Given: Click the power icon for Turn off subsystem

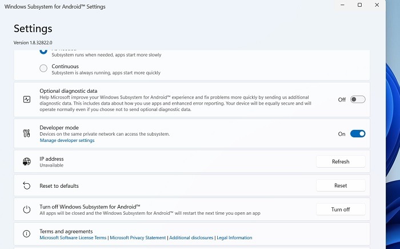Looking at the screenshot, I should pos(26,210).
